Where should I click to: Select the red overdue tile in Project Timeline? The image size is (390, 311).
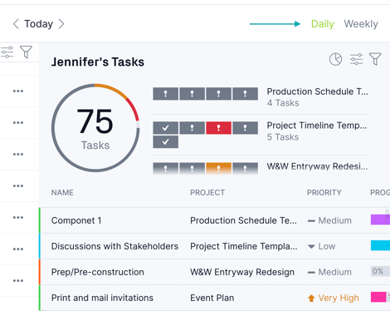click(218, 128)
